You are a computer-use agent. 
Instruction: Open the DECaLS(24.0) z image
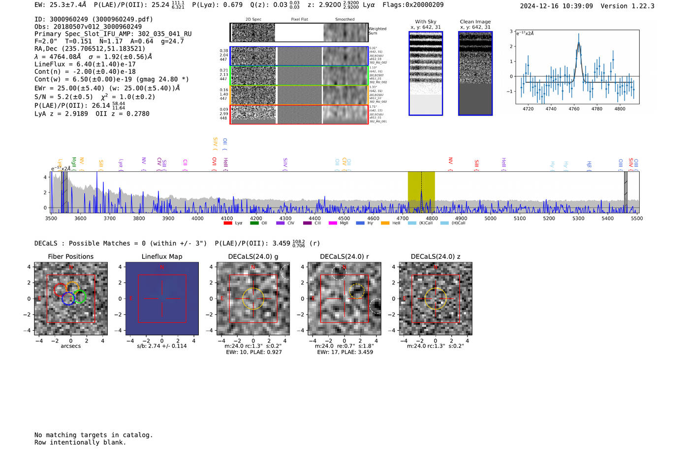coord(436,299)
